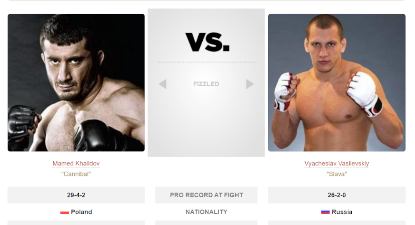This screenshot has height=225, width=415.
Task: Click the "Cannibal" nickname text
Action: [76, 174]
